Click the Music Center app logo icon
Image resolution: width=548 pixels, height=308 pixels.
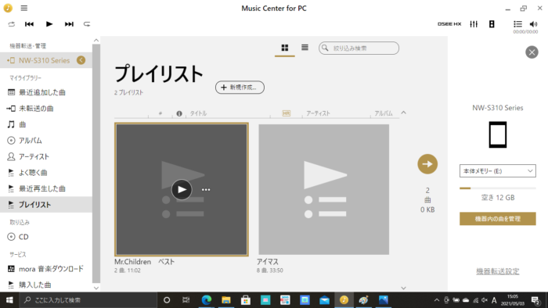point(8,8)
